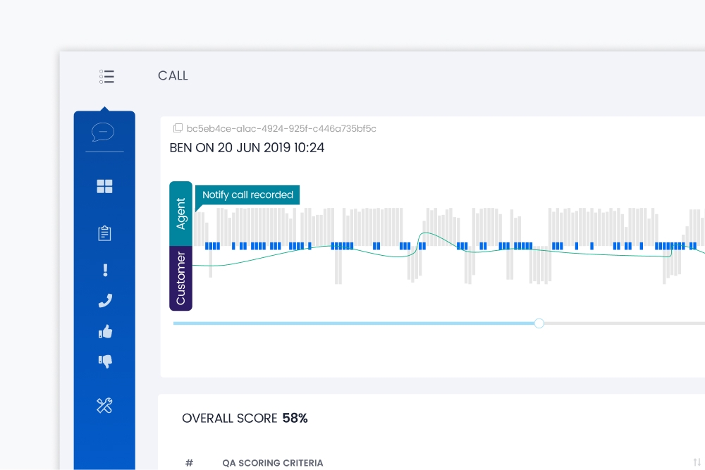Click the playback progress slider handle
This screenshot has height=470, width=705.
coord(539,323)
